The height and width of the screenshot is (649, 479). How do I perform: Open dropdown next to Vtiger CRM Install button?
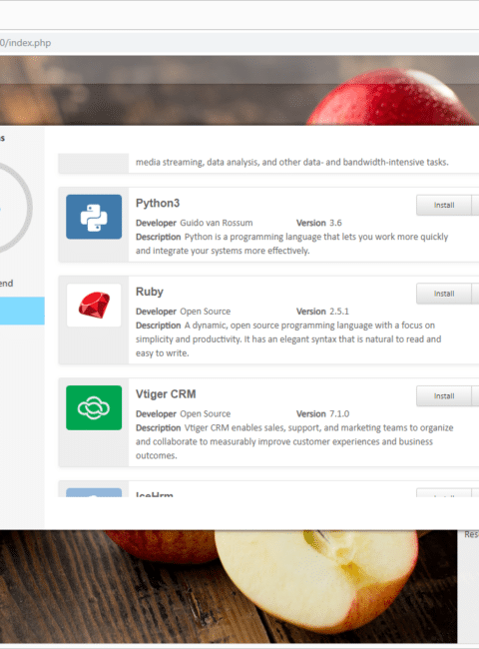[x=475, y=396]
